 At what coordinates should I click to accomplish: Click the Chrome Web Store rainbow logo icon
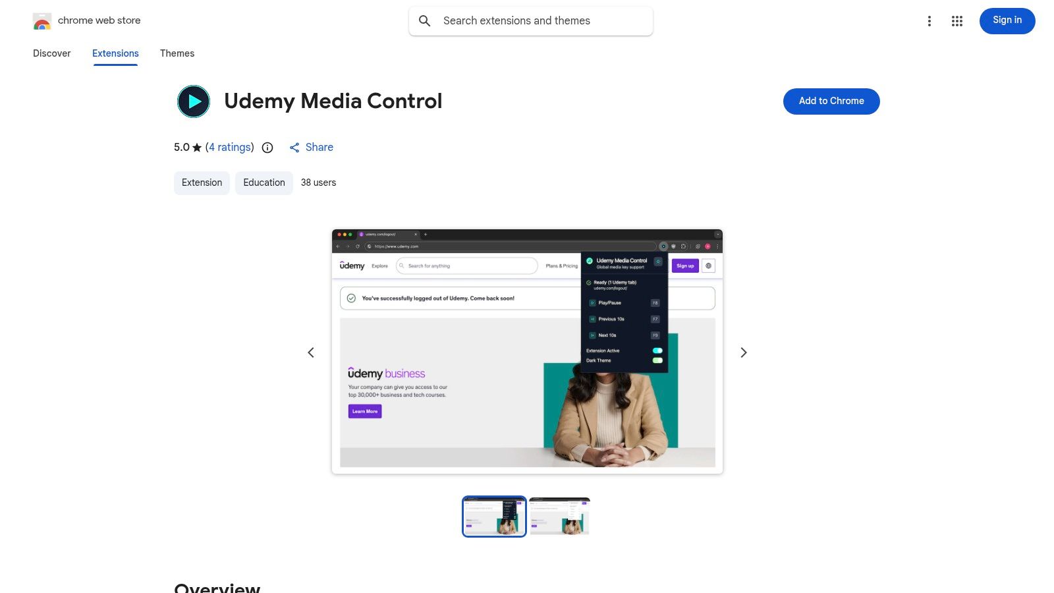pyautogui.click(x=42, y=20)
